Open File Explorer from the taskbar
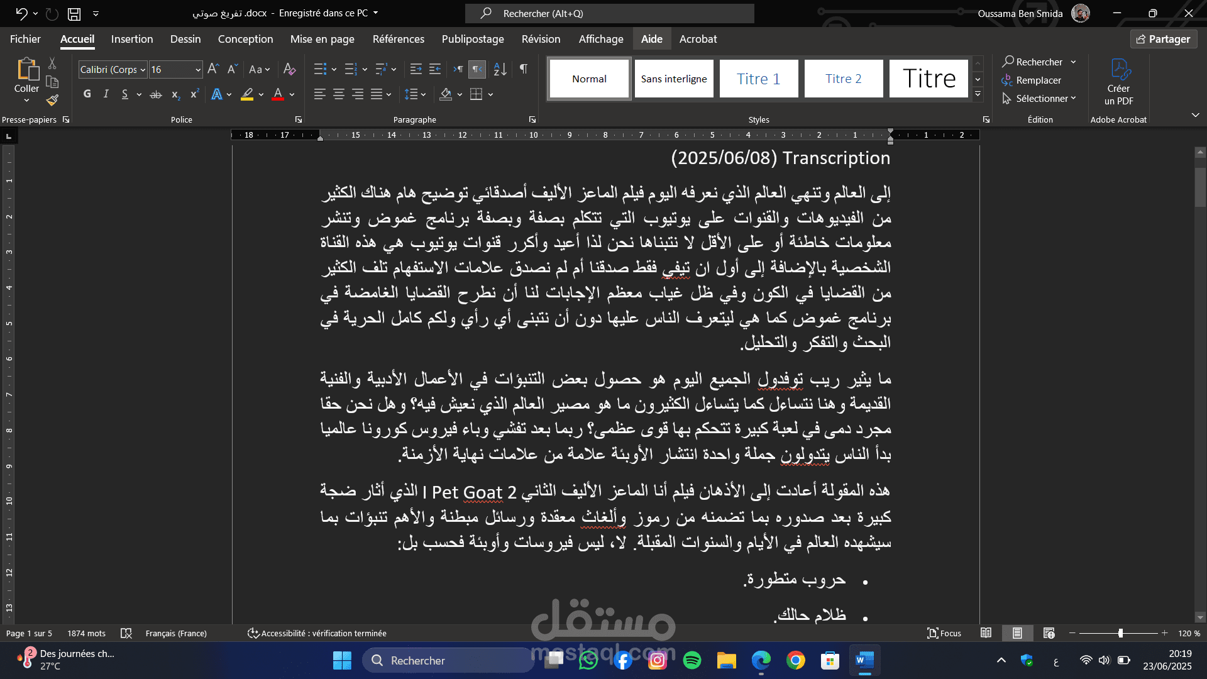Image resolution: width=1207 pixels, height=679 pixels. coord(726,660)
